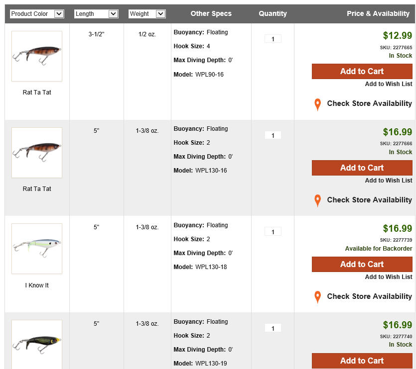The image size is (416, 369).
Task: Focus the quantity box for WPL130-18
Action: coord(273,232)
